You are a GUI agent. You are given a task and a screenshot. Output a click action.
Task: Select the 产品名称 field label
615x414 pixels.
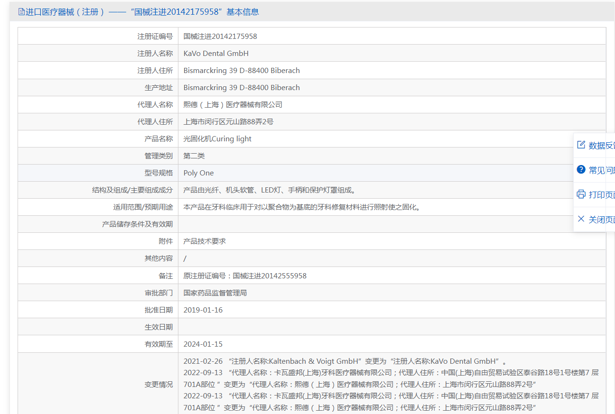158,138
